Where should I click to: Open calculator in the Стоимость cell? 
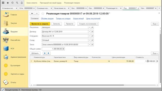157,61
